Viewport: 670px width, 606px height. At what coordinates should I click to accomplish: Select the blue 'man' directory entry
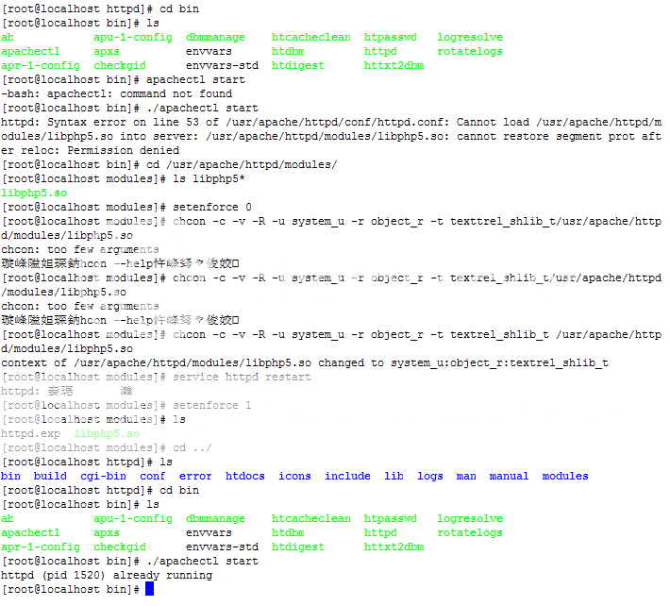point(466,476)
